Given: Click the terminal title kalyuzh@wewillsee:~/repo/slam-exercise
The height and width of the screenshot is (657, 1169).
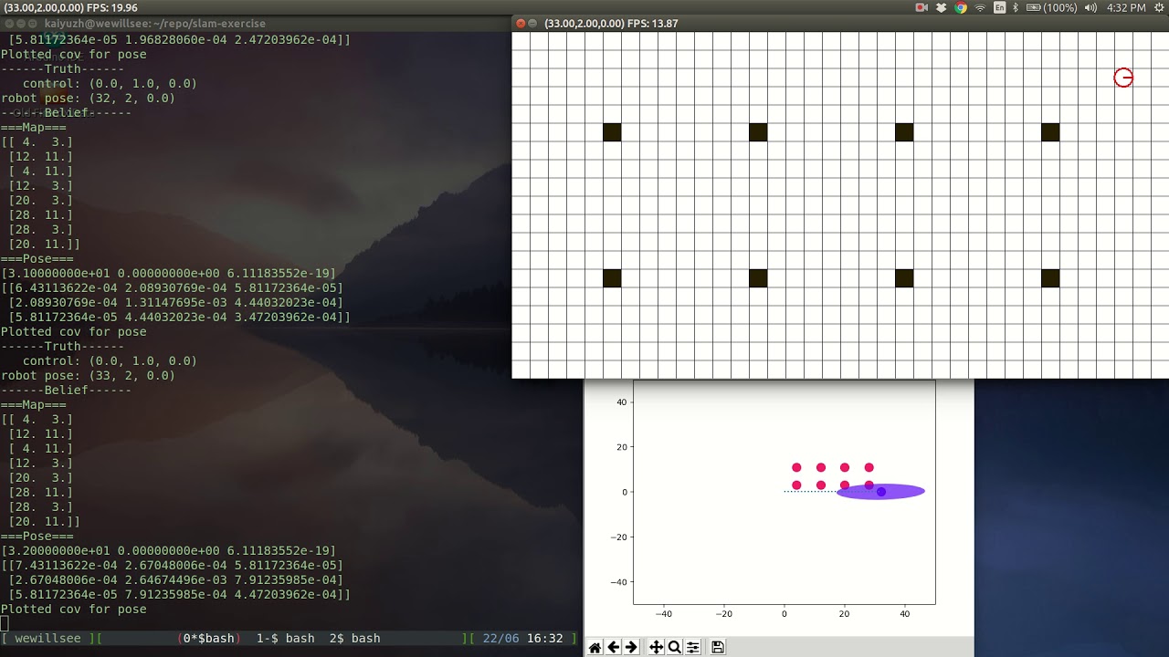Looking at the screenshot, I should pyautogui.click(x=155, y=24).
